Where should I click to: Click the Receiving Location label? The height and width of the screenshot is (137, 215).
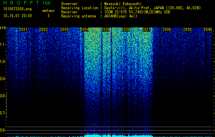(x=80, y=8)
